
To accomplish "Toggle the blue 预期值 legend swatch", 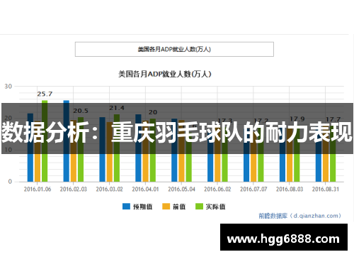I will coord(126,207).
